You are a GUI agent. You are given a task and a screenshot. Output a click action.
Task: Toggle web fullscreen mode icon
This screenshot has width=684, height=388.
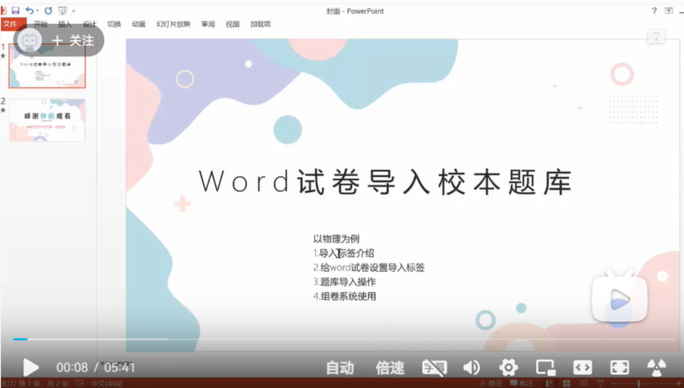582,368
